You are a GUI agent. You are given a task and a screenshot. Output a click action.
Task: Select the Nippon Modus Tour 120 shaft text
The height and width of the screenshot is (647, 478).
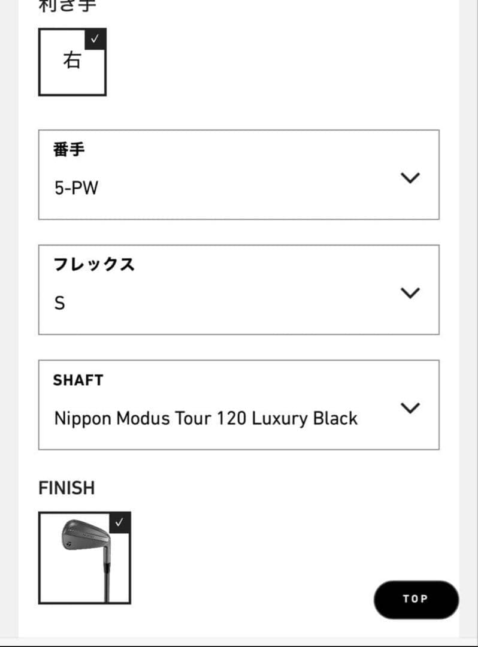205,418
